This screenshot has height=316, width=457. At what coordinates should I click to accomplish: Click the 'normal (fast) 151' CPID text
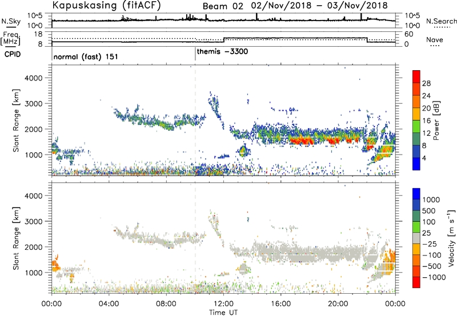(x=86, y=56)
